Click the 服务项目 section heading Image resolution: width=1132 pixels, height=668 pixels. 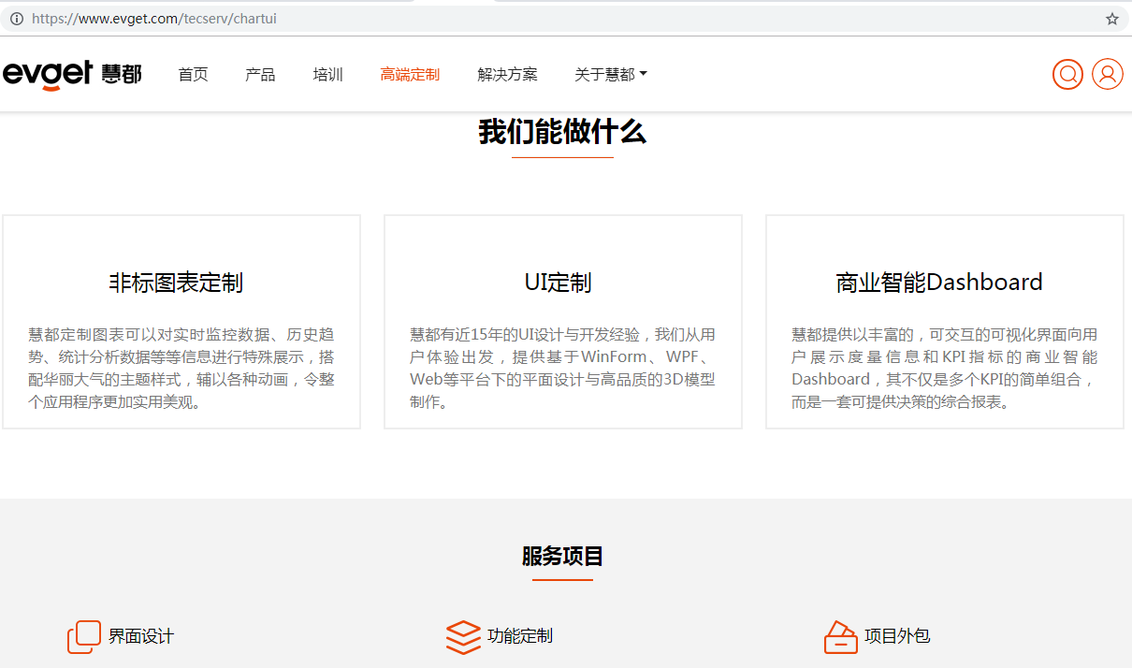coord(562,556)
